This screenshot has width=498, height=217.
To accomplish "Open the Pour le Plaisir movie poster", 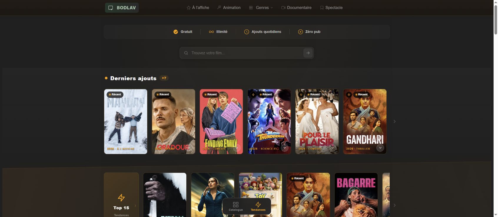I will 317,122.
